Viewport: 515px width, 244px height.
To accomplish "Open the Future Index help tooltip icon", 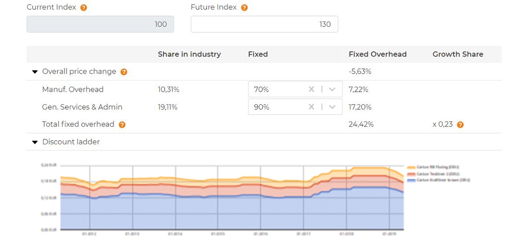I will [x=244, y=8].
